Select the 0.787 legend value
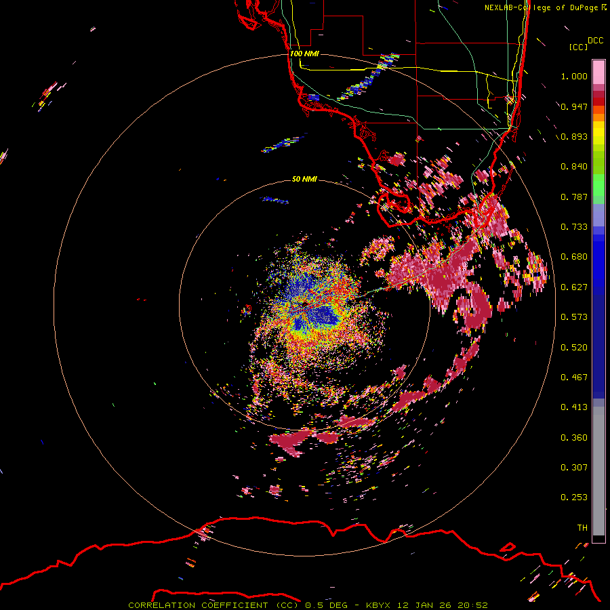Screen dimensions: 610x610 coord(574,197)
